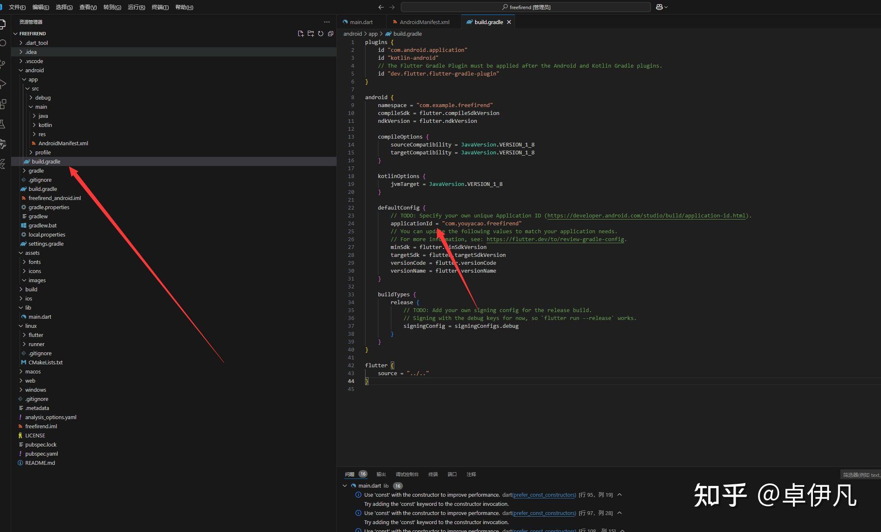Screen dimensions: 881x532
Task: Open the Testing flask view in the activity bar
Action: point(2,124)
